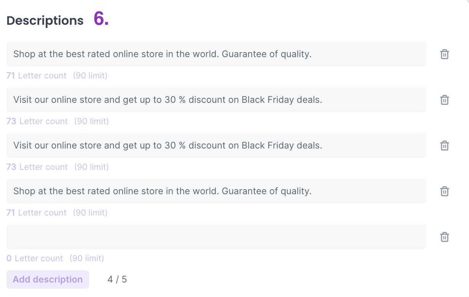Delete the empty fifth description row
The width and height of the screenshot is (469, 297).
tap(444, 237)
